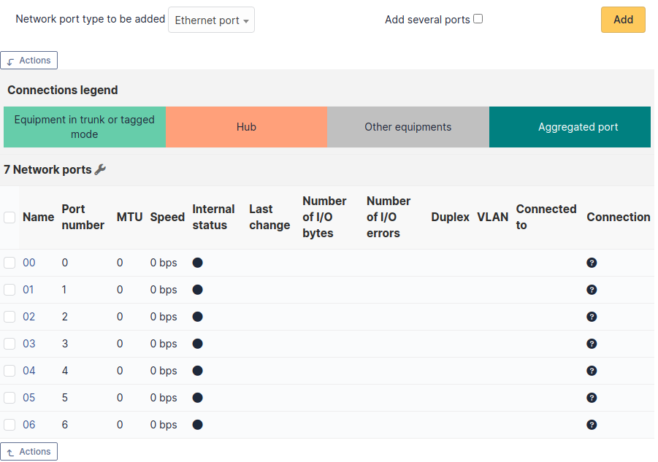Select the checkbox for port 03
This screenshot has height=462, width=658.
point(9,344)
